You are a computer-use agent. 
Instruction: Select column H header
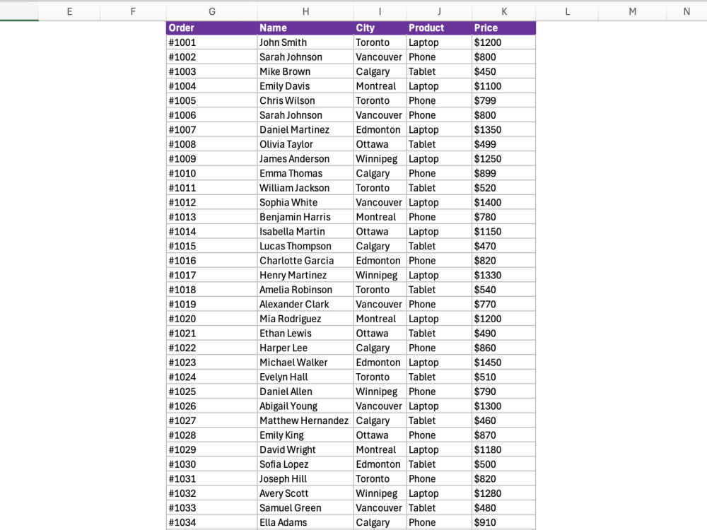(x=305, y=11)
